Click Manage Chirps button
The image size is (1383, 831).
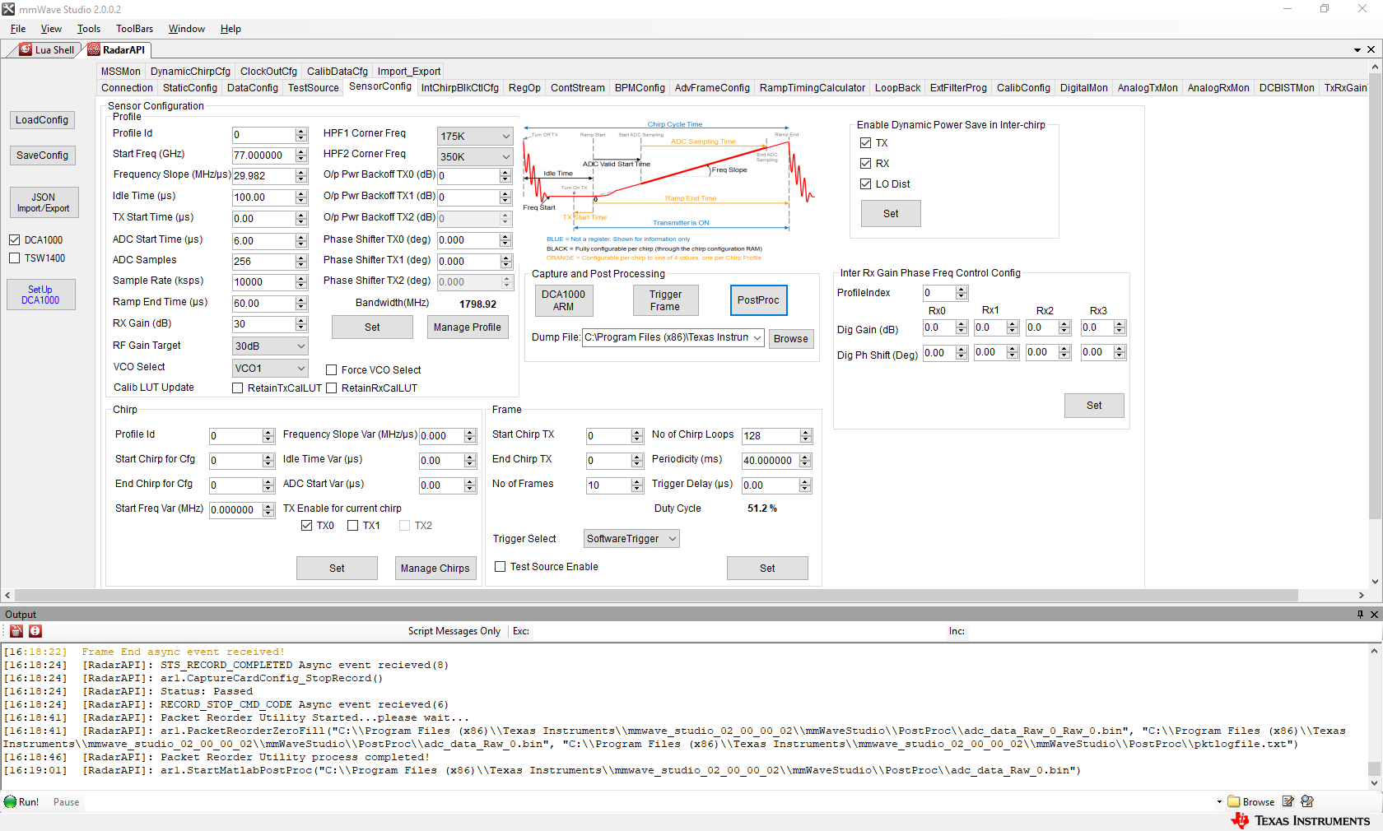pyautogui.click(x=435, y=569)
